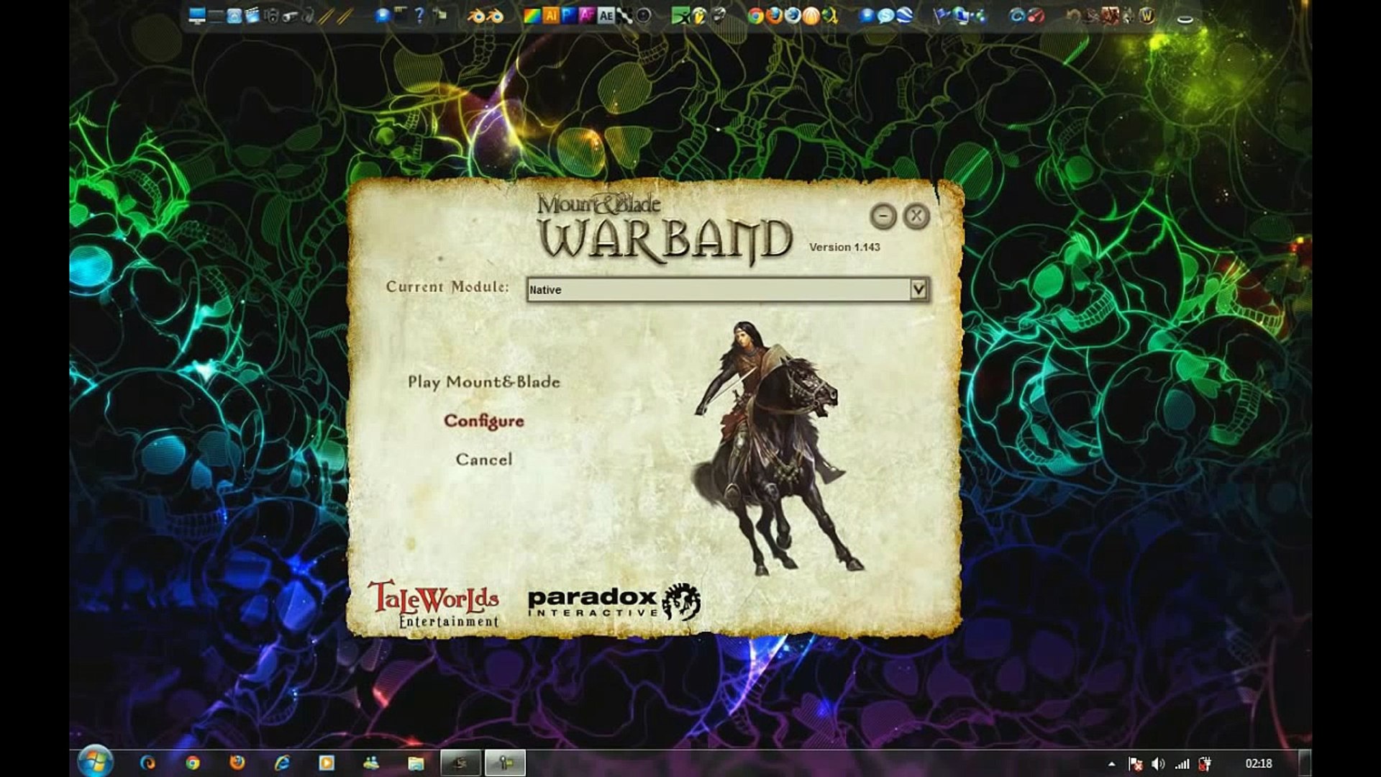This screenshot has height=777, width=1381.
Task: Launch Google Chrome from the top dock
Action: click(756, 15)
